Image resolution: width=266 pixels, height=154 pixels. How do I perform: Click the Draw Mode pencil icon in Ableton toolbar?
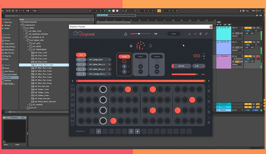(x=240, y=11)
